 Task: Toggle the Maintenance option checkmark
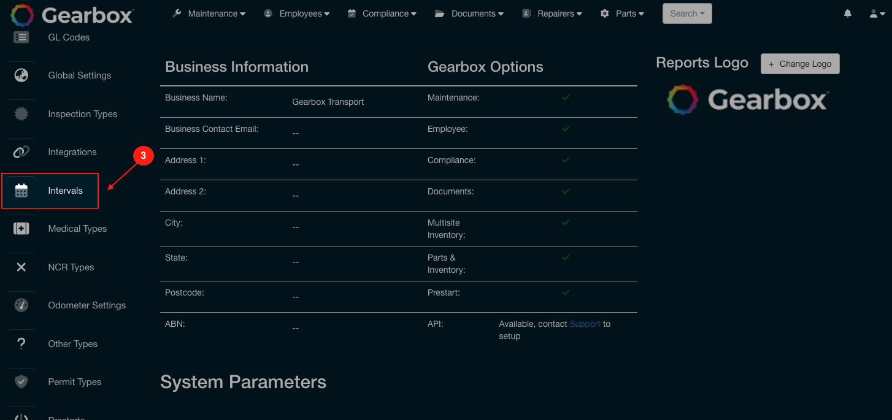[566, 97]
